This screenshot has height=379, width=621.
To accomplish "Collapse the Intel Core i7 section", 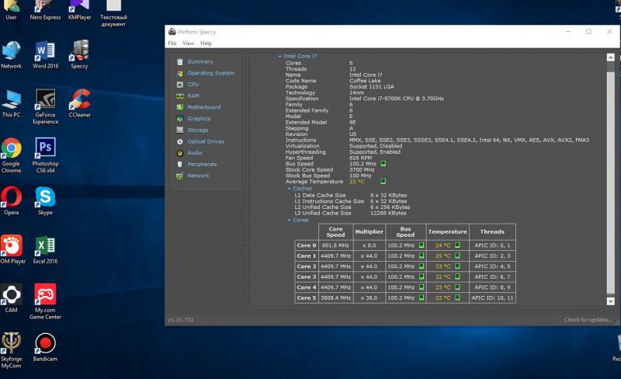I will coord(280,57).
